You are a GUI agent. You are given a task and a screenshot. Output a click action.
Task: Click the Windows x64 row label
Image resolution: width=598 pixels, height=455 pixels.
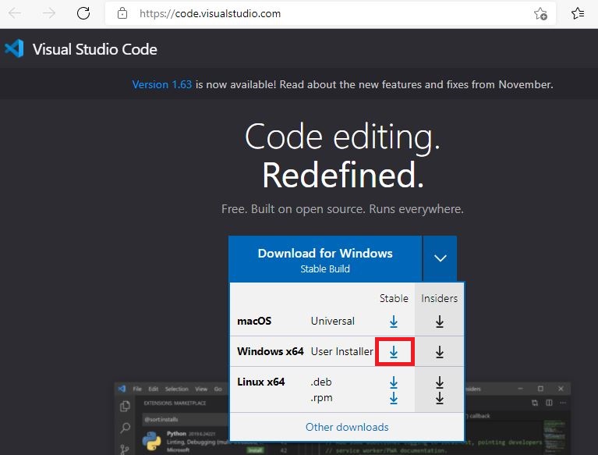coord(270,351)
